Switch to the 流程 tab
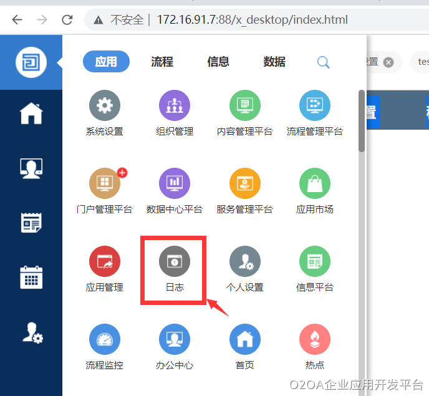This screenshot has height=396, width=429. pyautogui.click(x=162, y=62)
